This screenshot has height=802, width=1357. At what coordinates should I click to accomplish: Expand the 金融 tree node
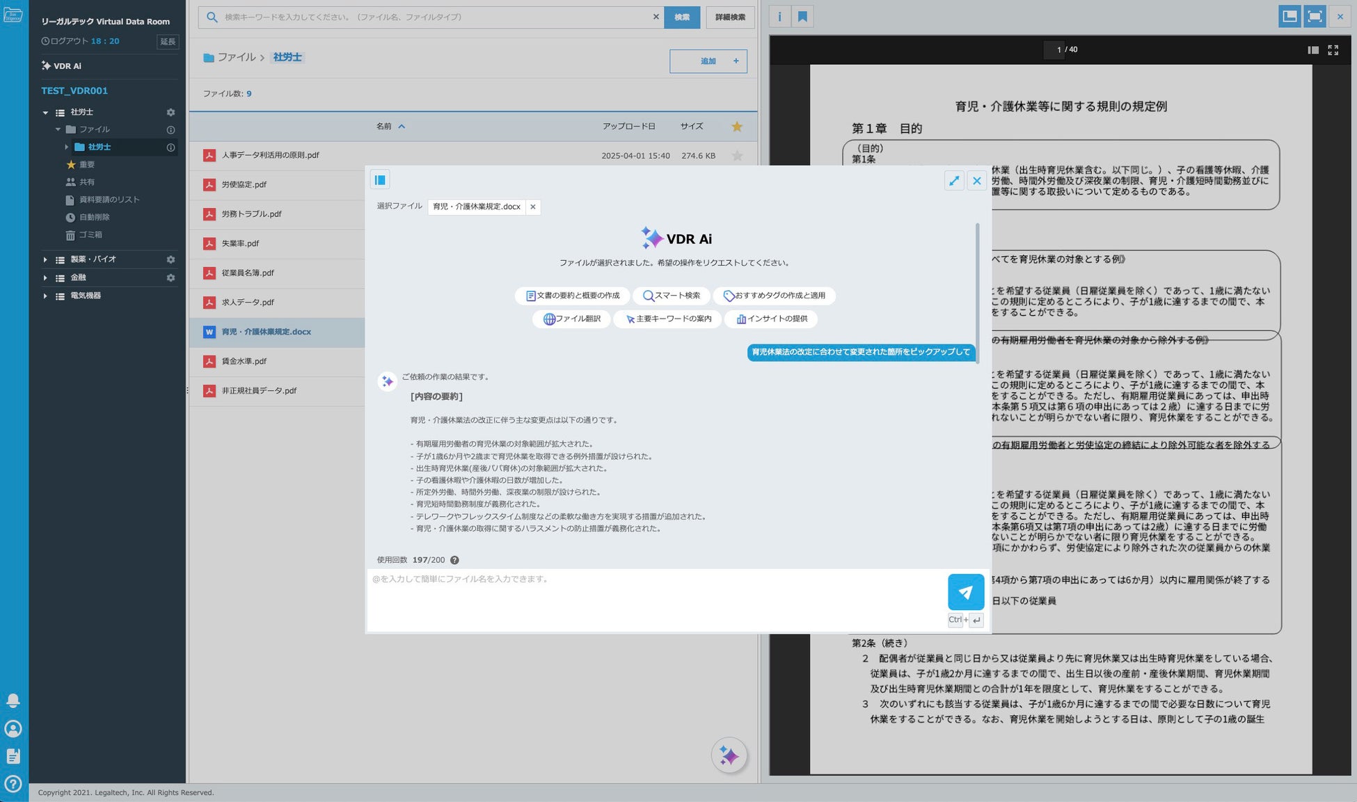(x=45, y=278)
